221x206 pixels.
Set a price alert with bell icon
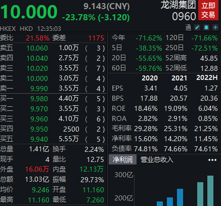pos(206,27)
